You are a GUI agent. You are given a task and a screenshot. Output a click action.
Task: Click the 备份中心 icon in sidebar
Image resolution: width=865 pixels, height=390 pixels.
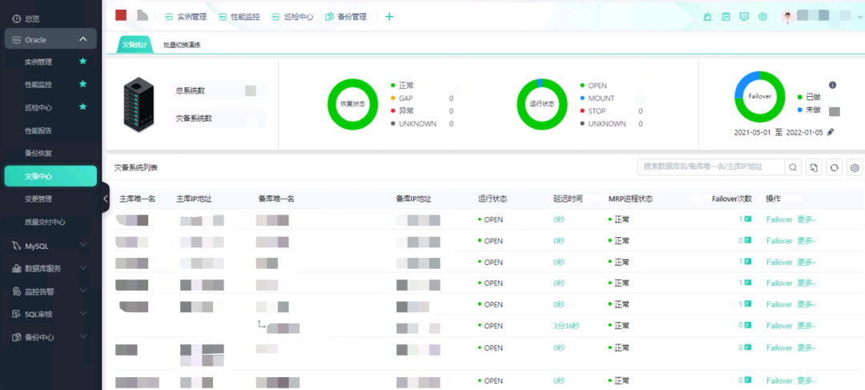point(17,337)
